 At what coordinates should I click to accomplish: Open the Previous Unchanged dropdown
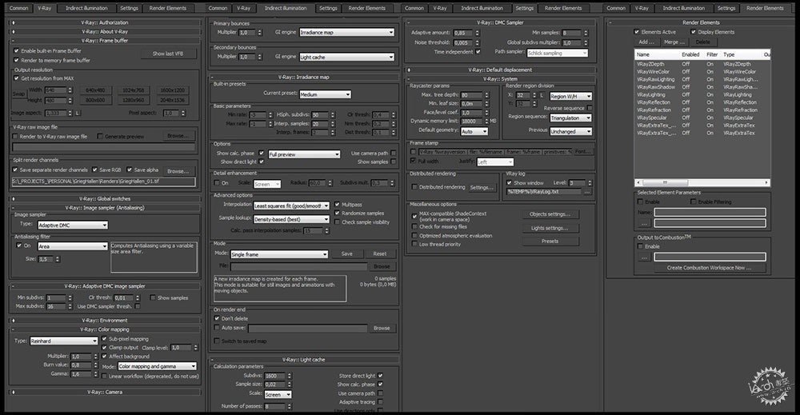tap(570, 131)
